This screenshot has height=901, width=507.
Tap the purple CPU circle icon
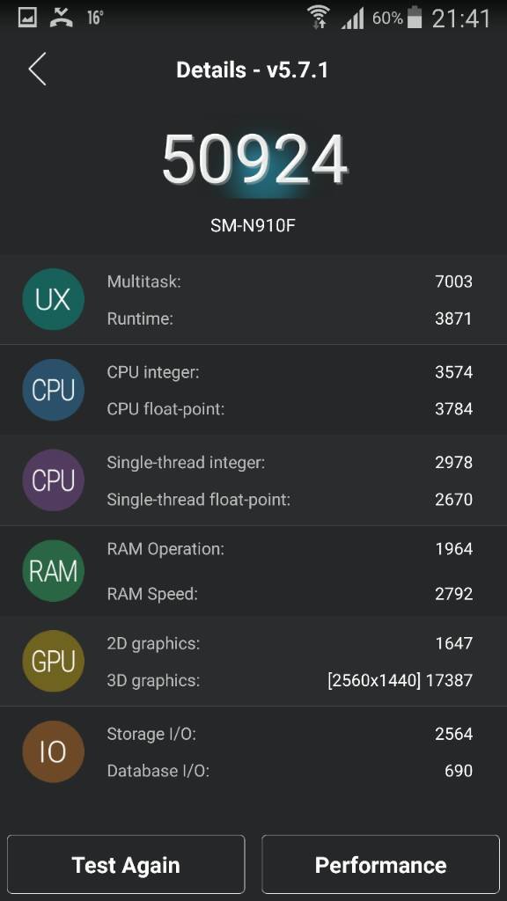[53, 480]
